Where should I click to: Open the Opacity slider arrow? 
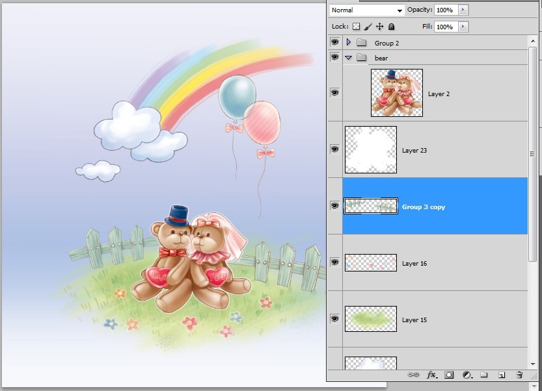(463, 10)
